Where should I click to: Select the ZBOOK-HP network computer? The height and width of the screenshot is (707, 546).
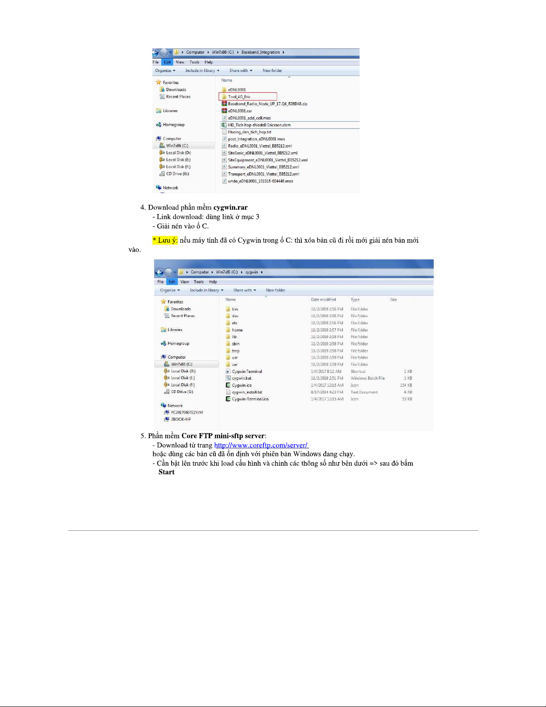pos(181,419)
